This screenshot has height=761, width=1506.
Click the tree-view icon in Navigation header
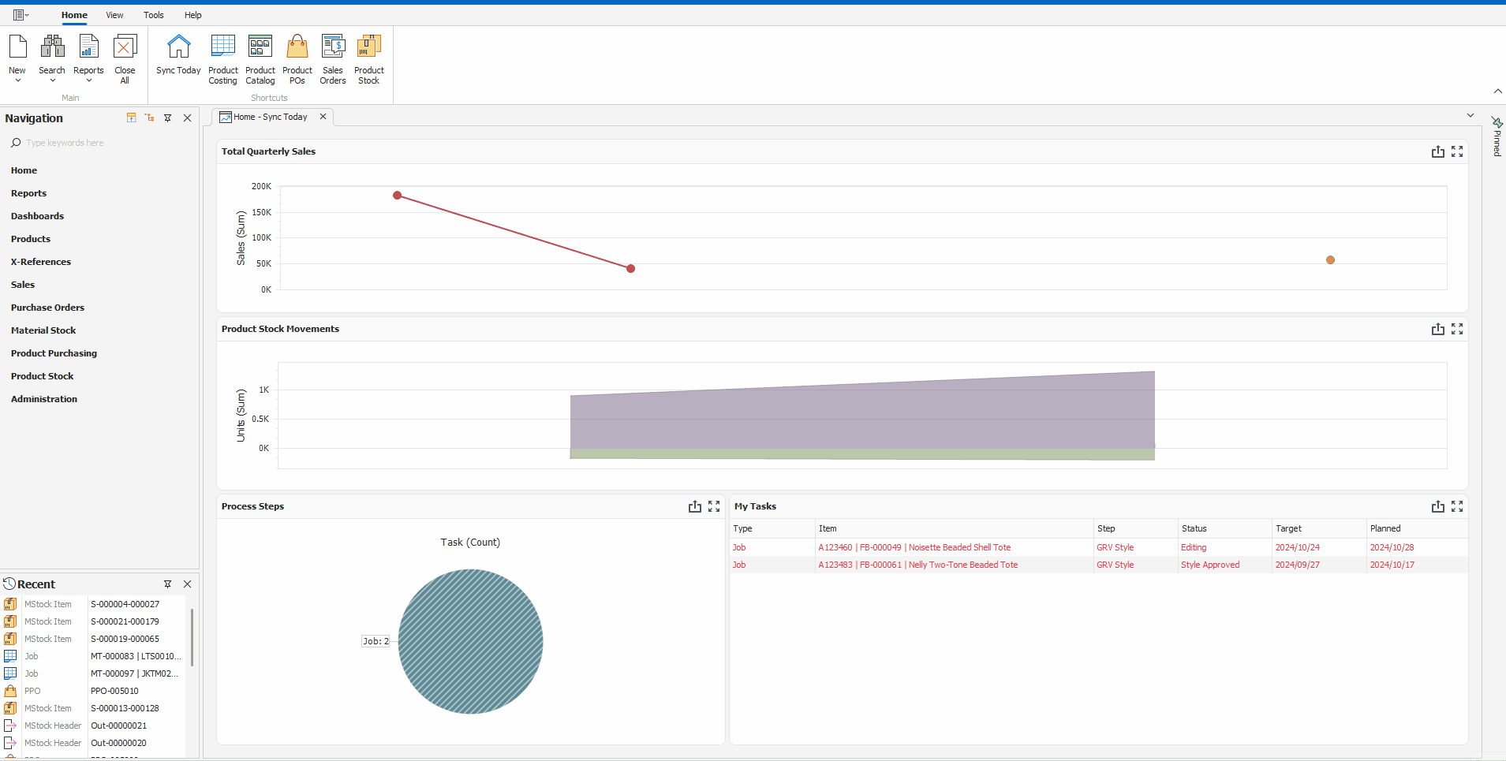(x=150, y=118)
